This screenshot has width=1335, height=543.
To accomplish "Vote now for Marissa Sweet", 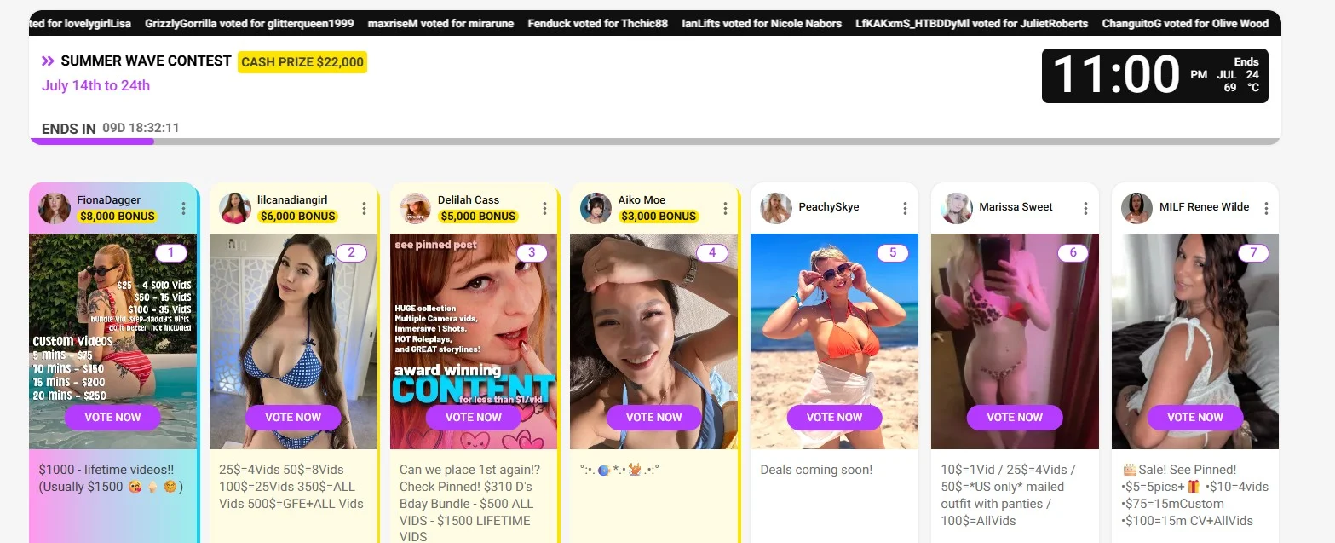I will tap(1015, 417).
